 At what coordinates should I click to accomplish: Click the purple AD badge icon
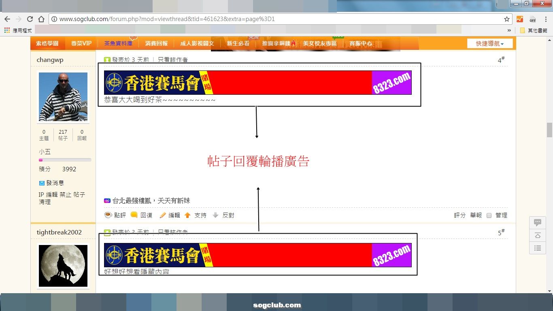[107, 201]
